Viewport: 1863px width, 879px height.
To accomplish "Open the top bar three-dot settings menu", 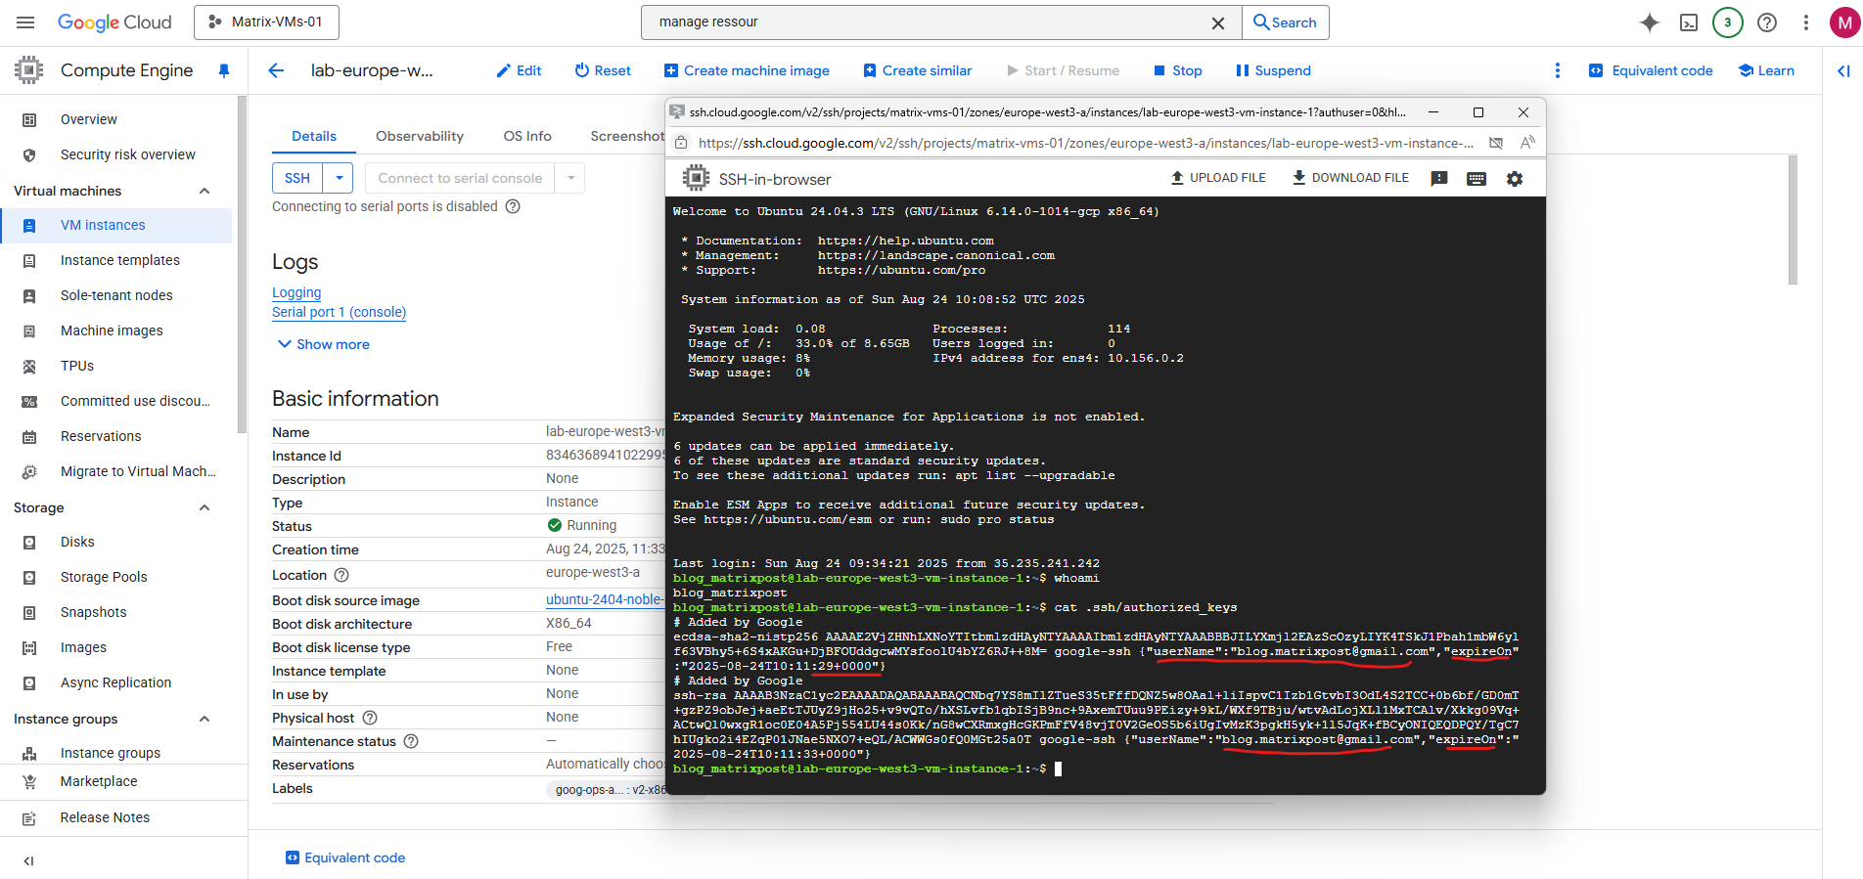I will [x=1806, y=22].
